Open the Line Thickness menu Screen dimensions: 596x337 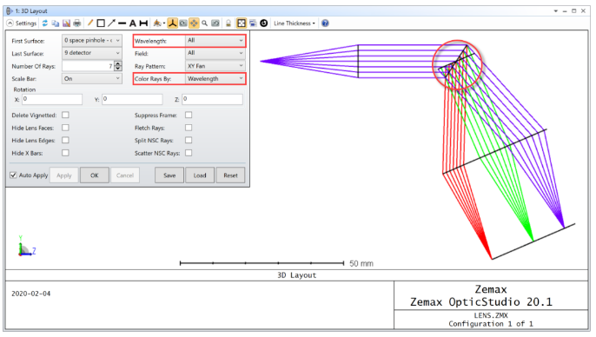295,23
